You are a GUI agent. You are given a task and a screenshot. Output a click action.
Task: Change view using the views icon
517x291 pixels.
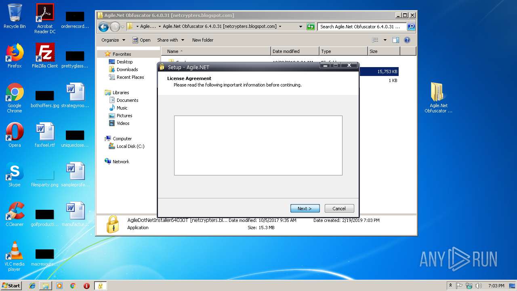(x=375, y=40)
